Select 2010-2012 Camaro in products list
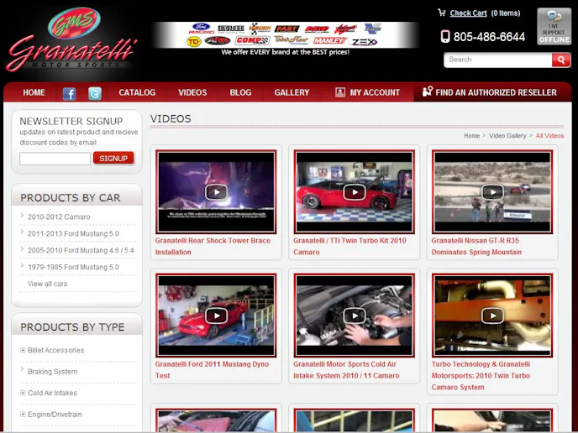 pos(59,217)
